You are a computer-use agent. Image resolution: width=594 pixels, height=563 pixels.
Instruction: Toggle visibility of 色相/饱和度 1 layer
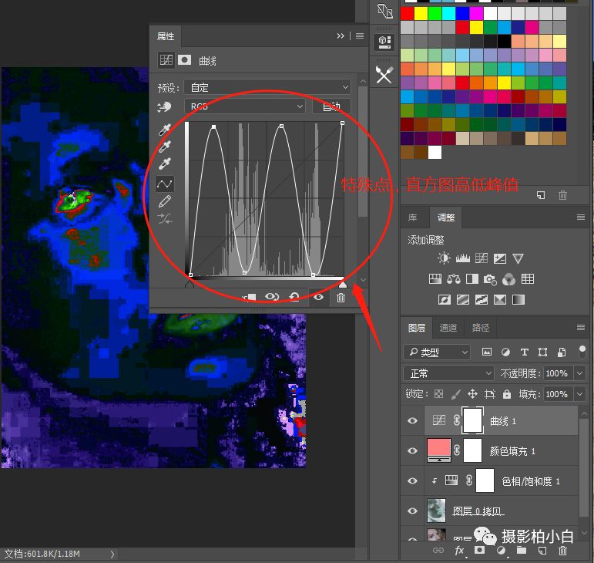coord(412,481)
